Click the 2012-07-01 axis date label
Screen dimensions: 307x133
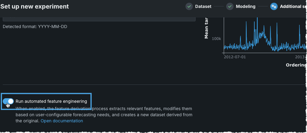click(x=235, y=57)
